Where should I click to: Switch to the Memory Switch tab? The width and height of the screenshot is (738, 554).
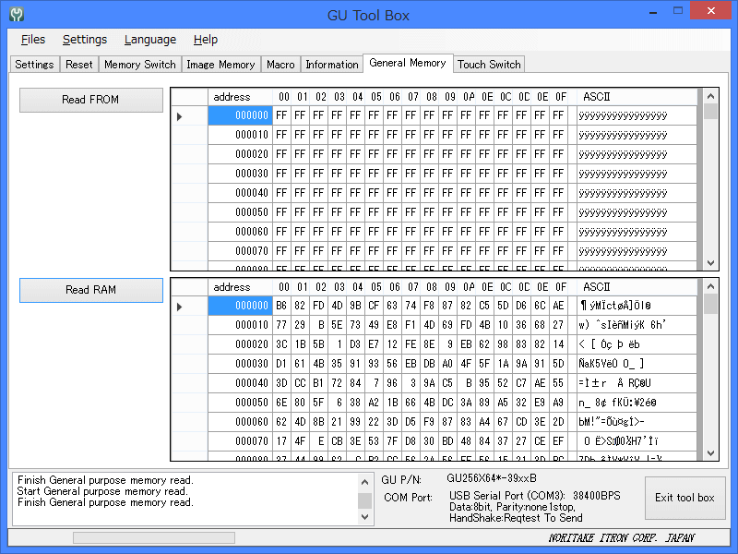click(x=139, y=65)
